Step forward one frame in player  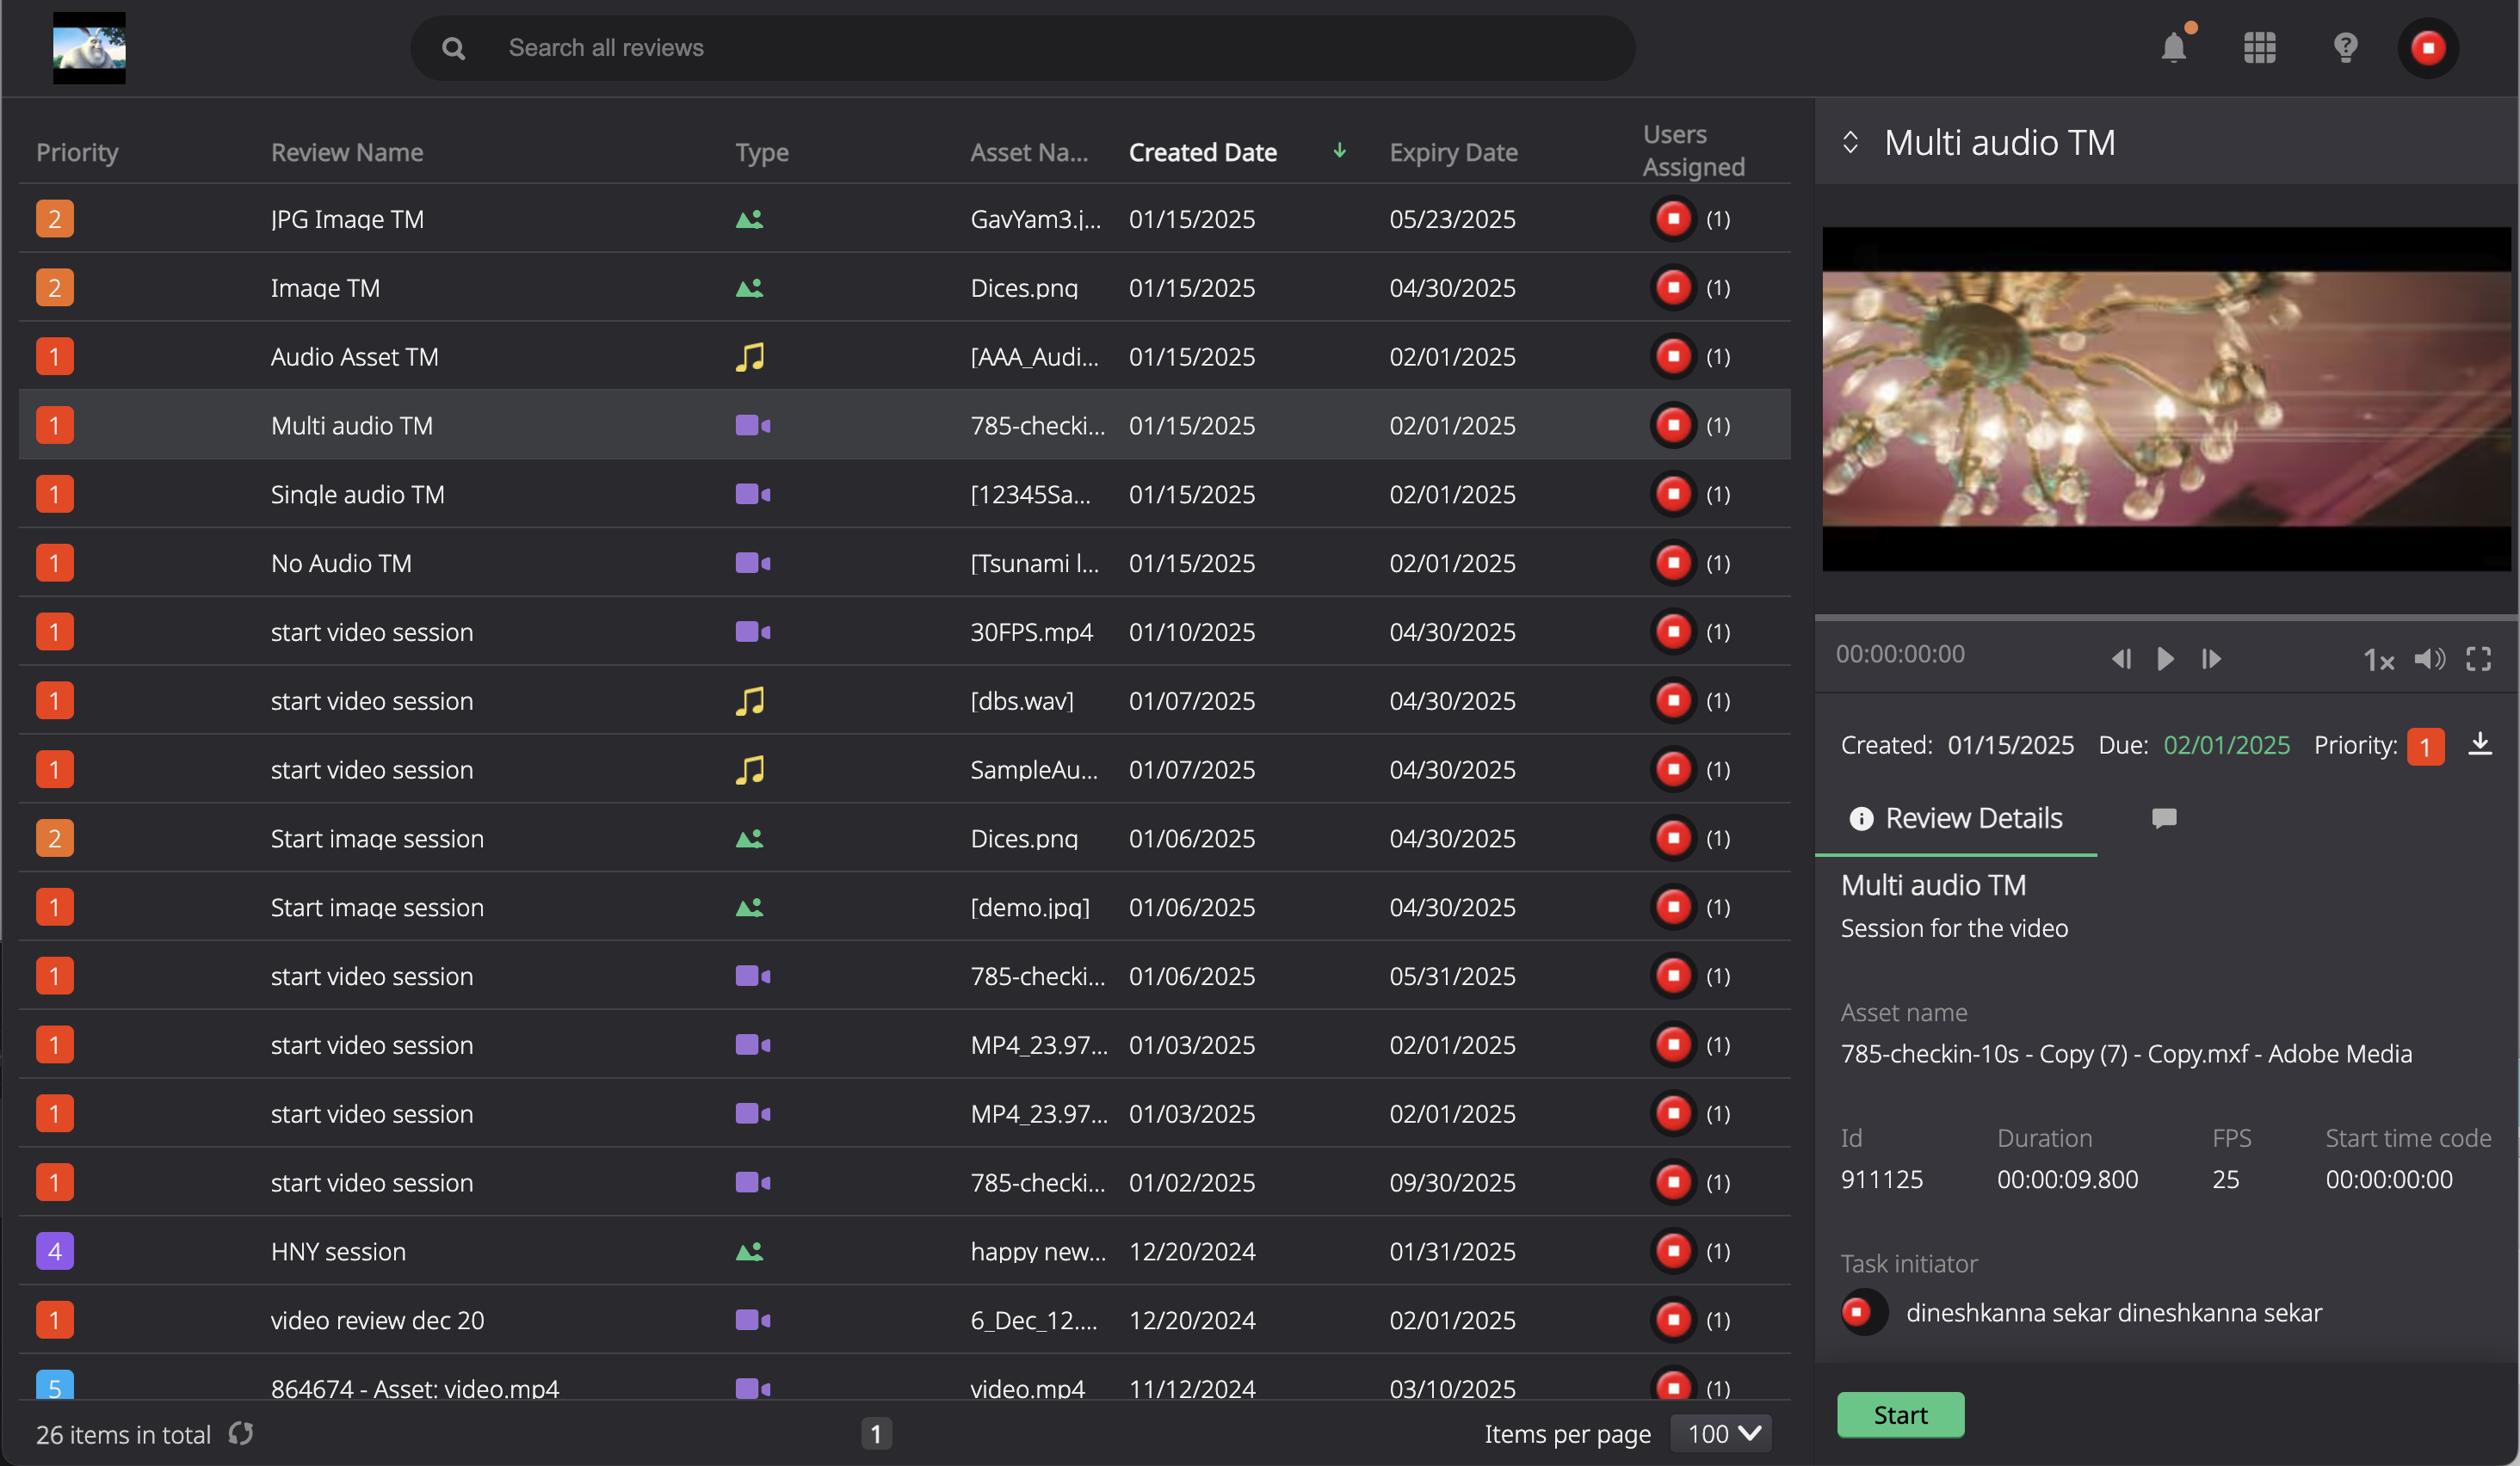tap(2211, 660)
